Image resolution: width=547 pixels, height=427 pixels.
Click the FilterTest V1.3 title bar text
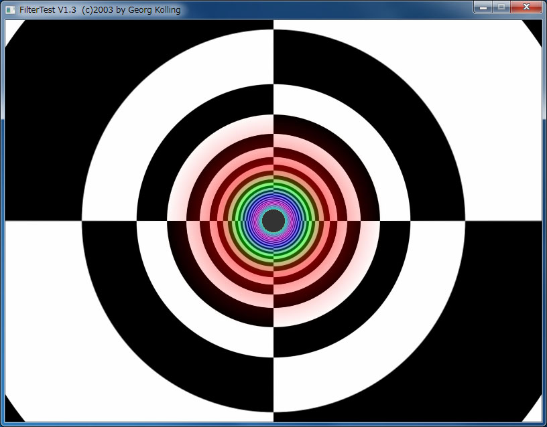point(100,9)
